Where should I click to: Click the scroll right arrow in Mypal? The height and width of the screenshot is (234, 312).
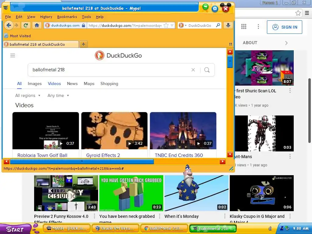[x=222, y=161]
